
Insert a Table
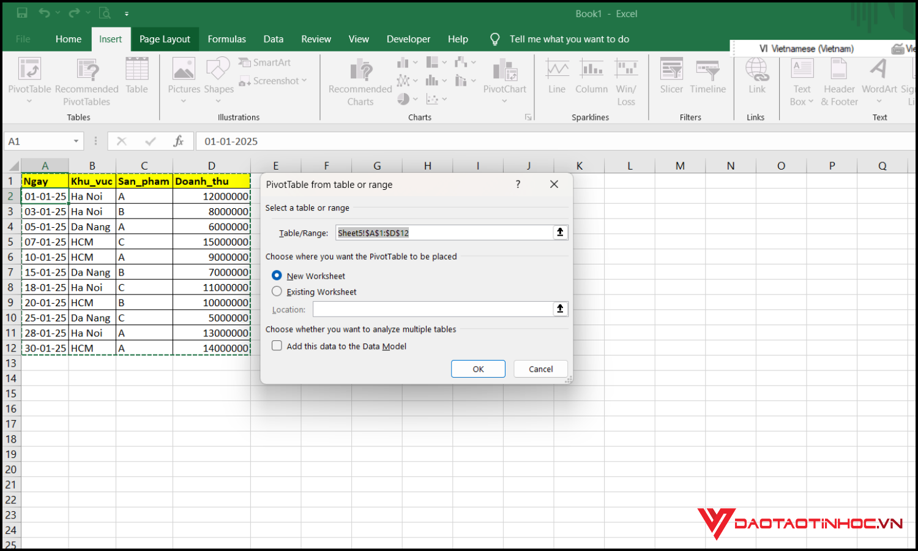[136, 77]
